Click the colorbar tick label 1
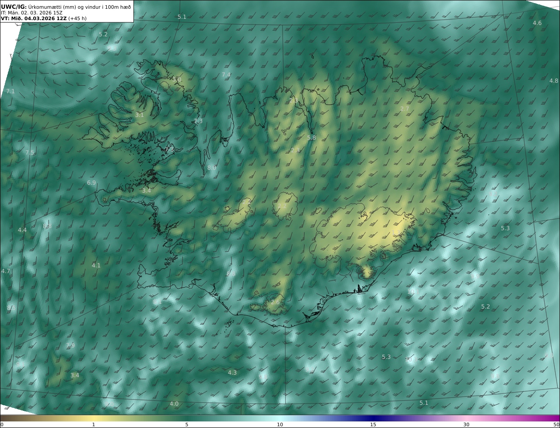This screenshot has width=560, height=428. (x=93, y=424)
